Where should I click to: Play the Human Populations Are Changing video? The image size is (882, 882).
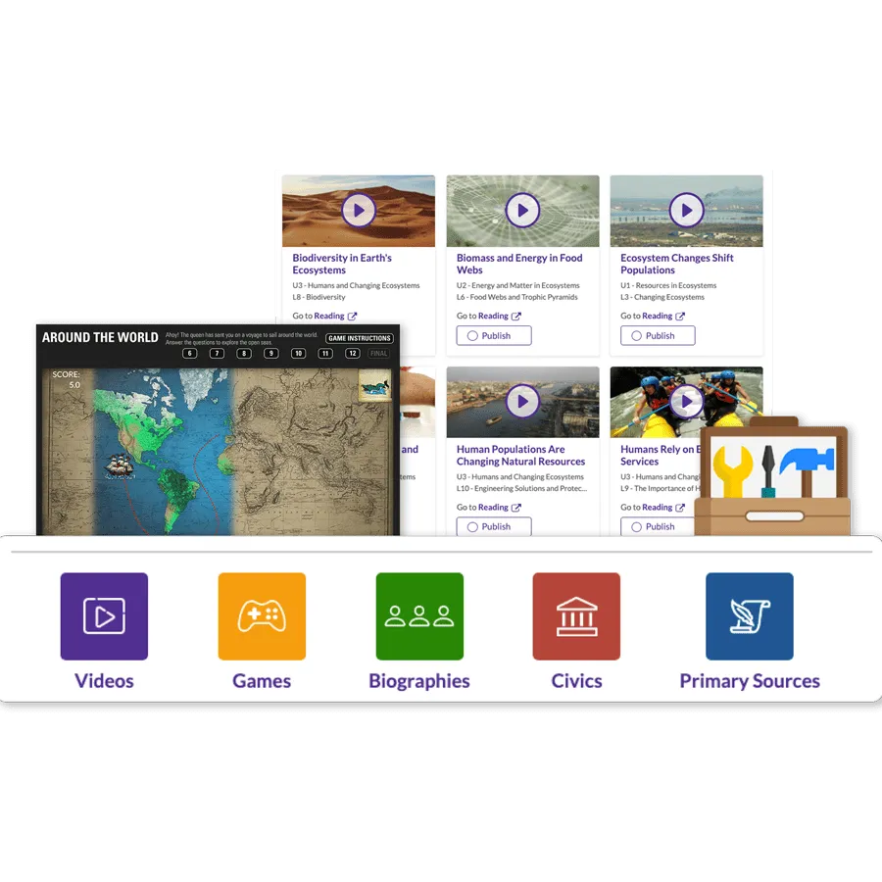click(522, 401)
